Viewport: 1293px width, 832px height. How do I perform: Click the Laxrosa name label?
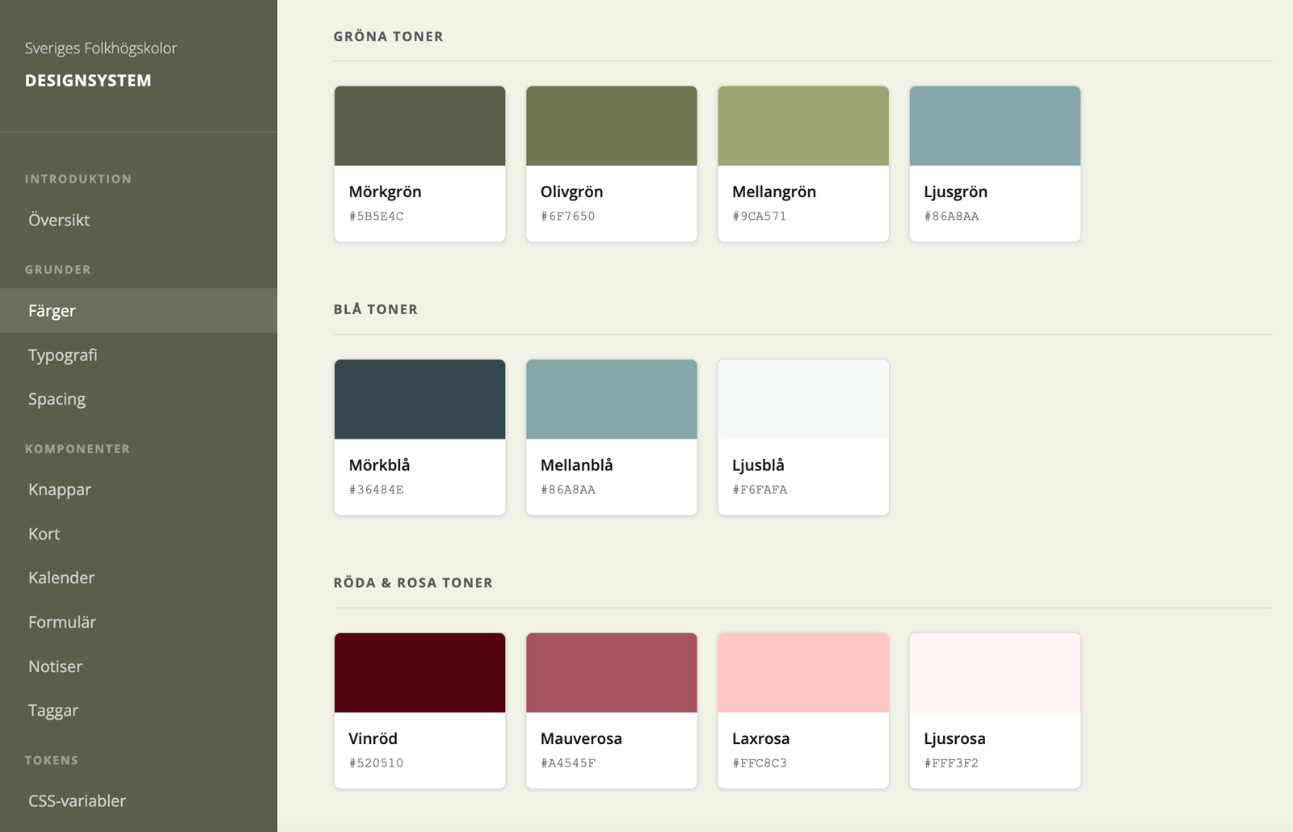[x=761, y=738]
